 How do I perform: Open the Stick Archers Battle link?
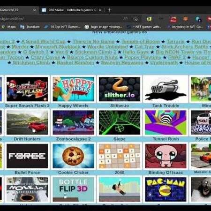(x=185, y=47)
